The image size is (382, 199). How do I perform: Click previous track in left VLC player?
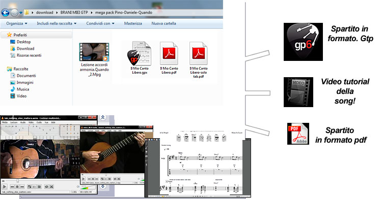pyautogui.click(x=12, y=187)
